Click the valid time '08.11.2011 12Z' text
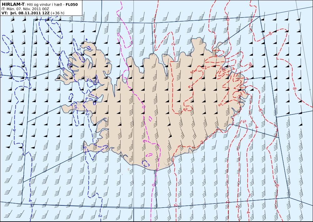 34,13
